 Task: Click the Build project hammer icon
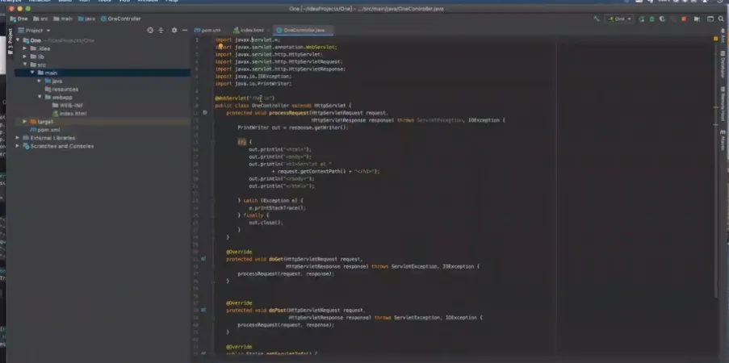tap(597, 19)
